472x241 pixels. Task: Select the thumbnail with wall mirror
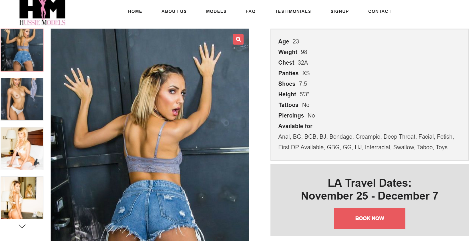tap(22, 198)
